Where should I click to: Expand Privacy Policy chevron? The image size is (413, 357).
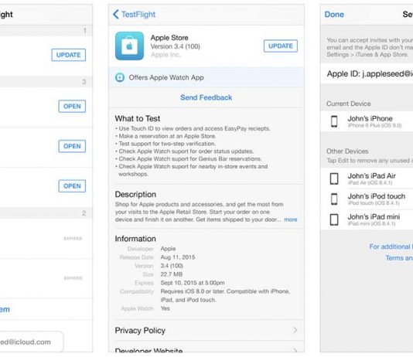tap(295, 330)
